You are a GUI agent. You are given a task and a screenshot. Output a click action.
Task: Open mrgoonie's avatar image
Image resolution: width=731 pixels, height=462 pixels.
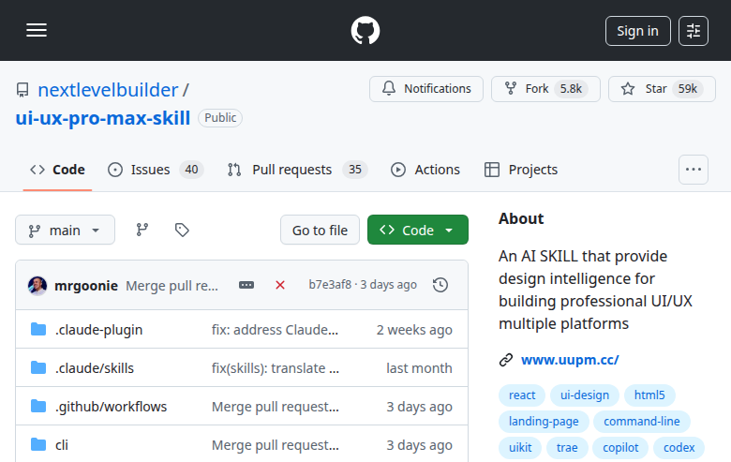click(37, 285)
